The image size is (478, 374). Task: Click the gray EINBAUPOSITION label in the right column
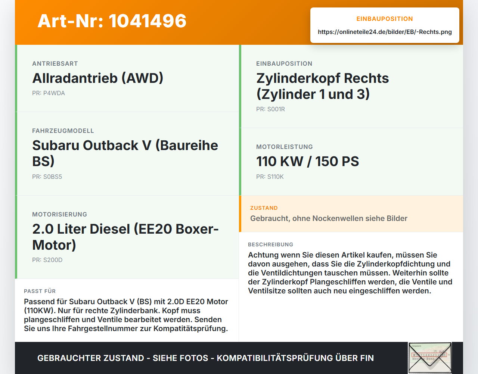pos(284,63)
